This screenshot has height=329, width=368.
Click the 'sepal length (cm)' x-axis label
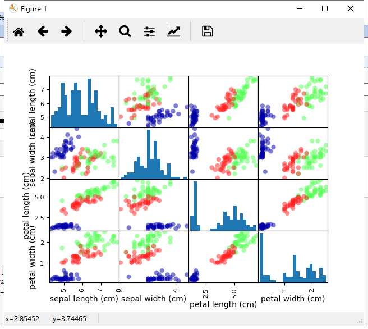[x=84, y=299]
